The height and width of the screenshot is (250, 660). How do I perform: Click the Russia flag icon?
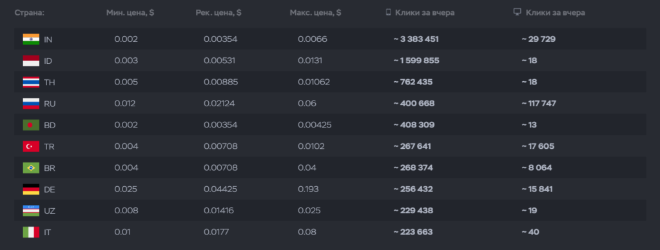(x=31, y=104)
